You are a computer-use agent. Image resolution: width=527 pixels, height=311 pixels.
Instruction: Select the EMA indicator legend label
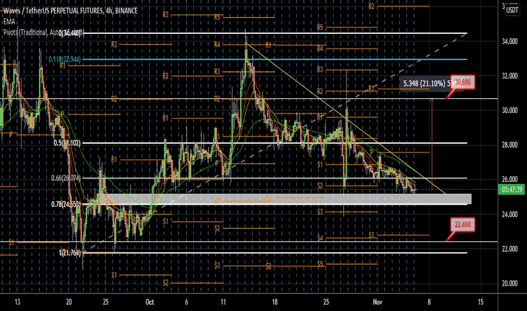pyautogui.click(x=9, y=22)
